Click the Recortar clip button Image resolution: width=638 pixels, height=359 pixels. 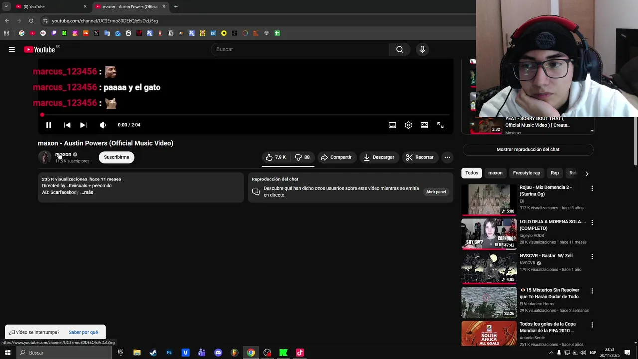[420, 157]
